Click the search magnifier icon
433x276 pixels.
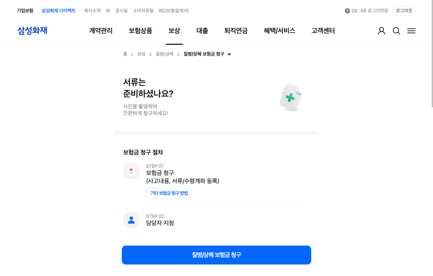[x=396, y=31]
